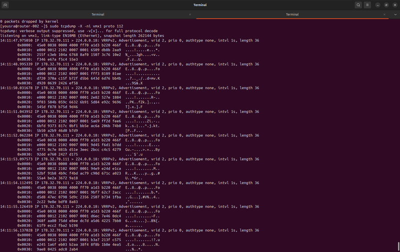Close the first Terminal tab

tap(190, 14)
